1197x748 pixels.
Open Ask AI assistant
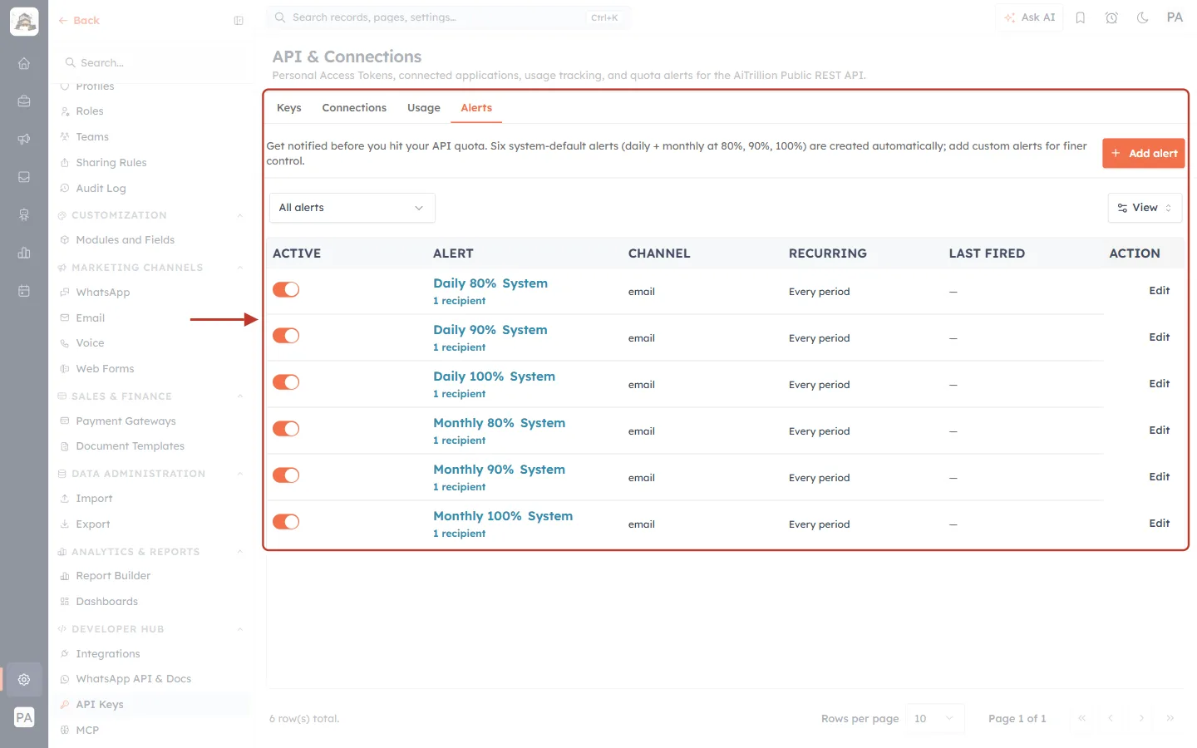tap(1030, 17)
